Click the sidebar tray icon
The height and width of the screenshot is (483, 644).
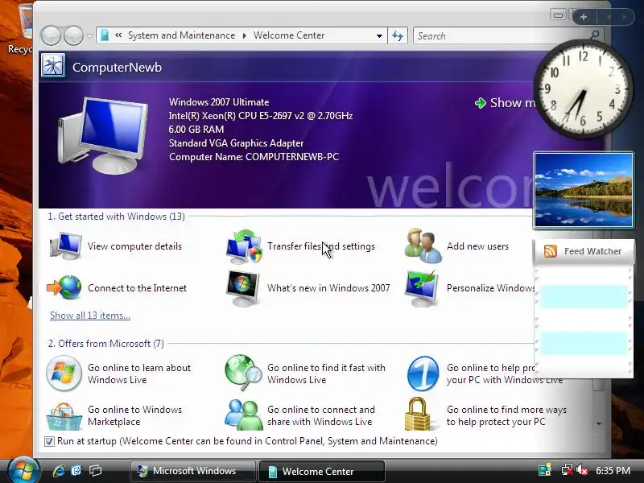[x=545, y=470]
